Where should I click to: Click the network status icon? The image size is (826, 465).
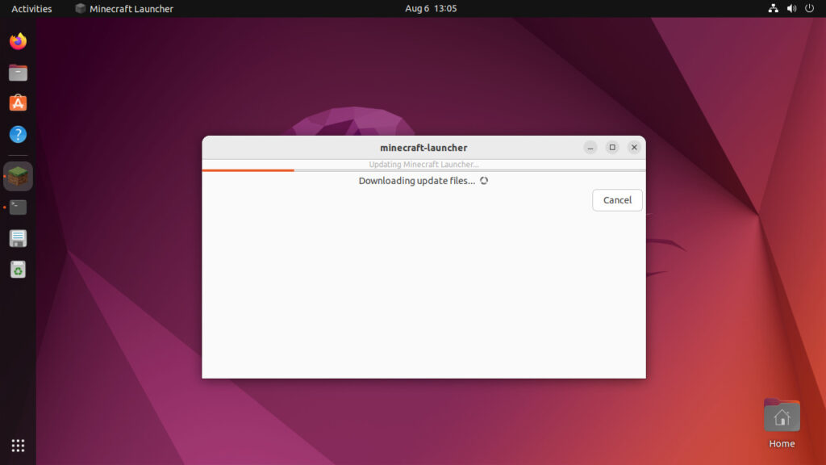coord(773,9)
